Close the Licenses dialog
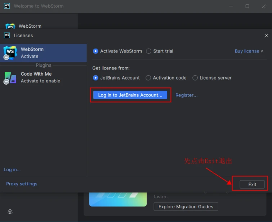The width and height of the screenshot is (272, 222). (266, 36)
